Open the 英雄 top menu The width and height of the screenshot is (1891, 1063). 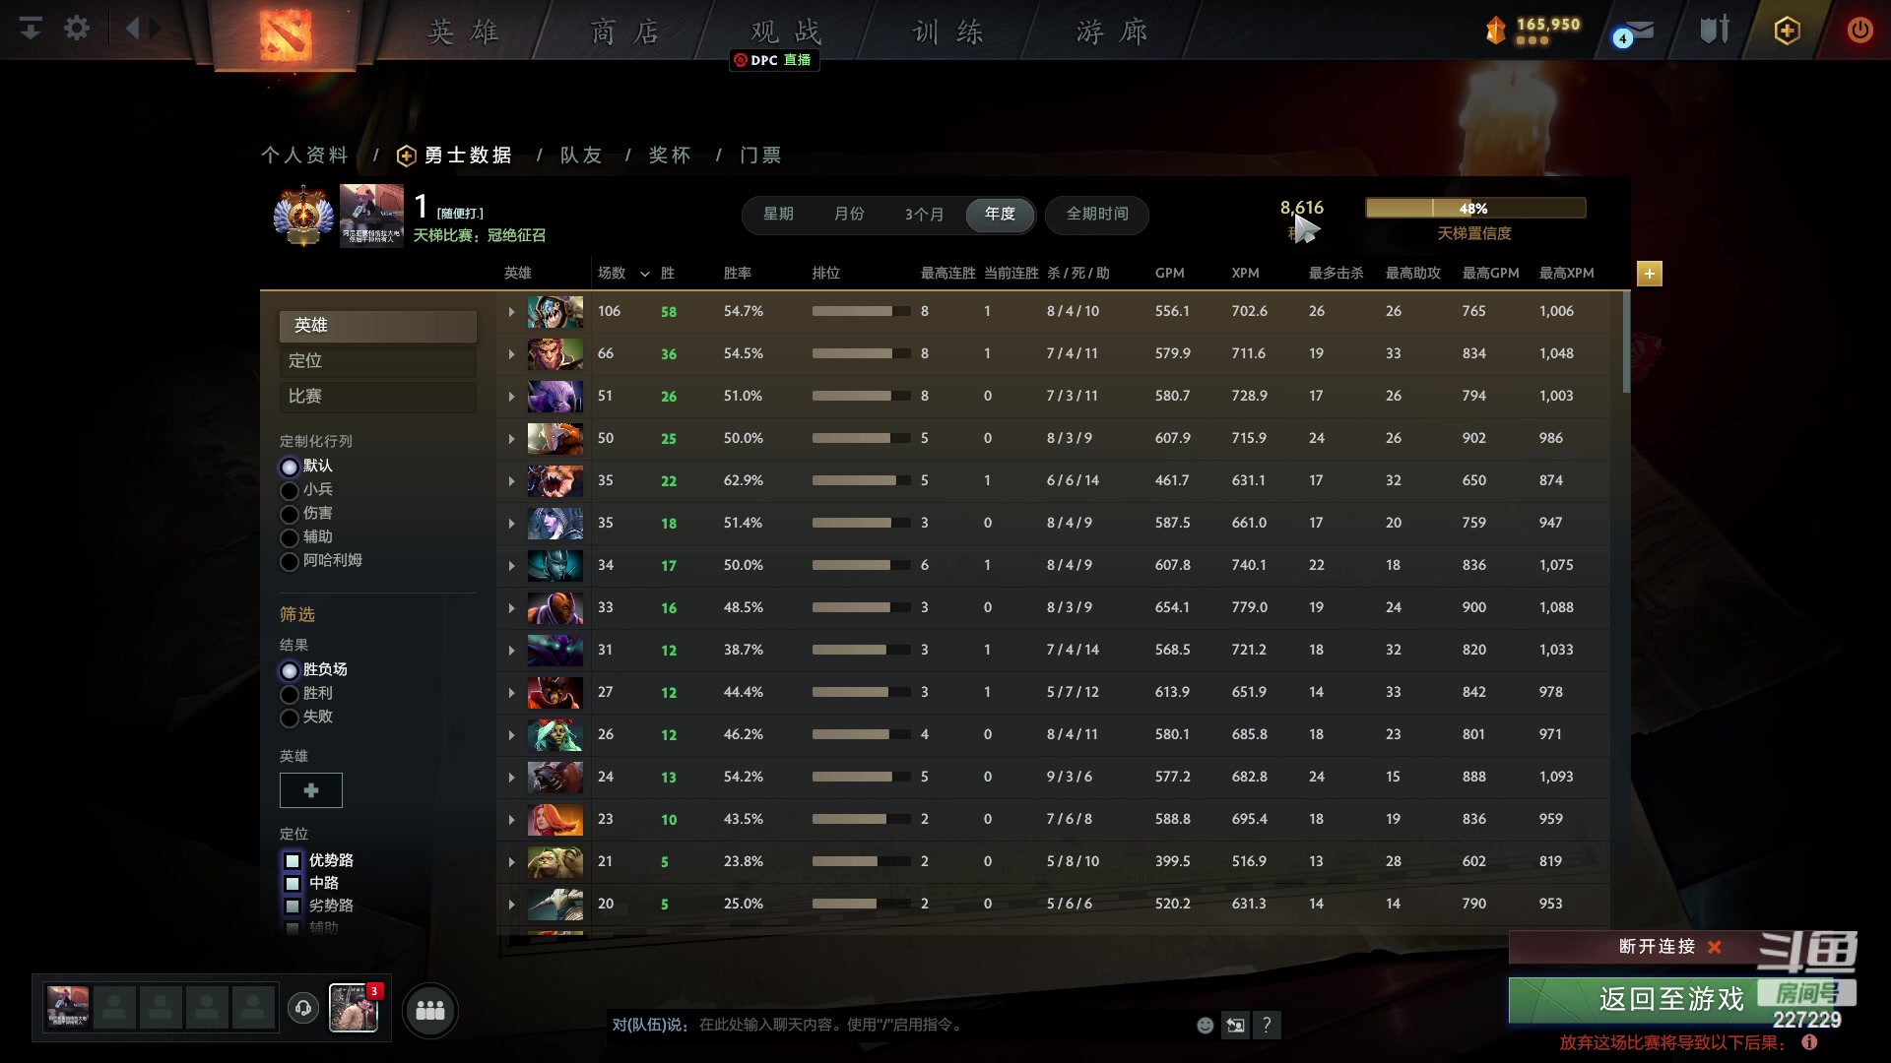coord(463,32)
